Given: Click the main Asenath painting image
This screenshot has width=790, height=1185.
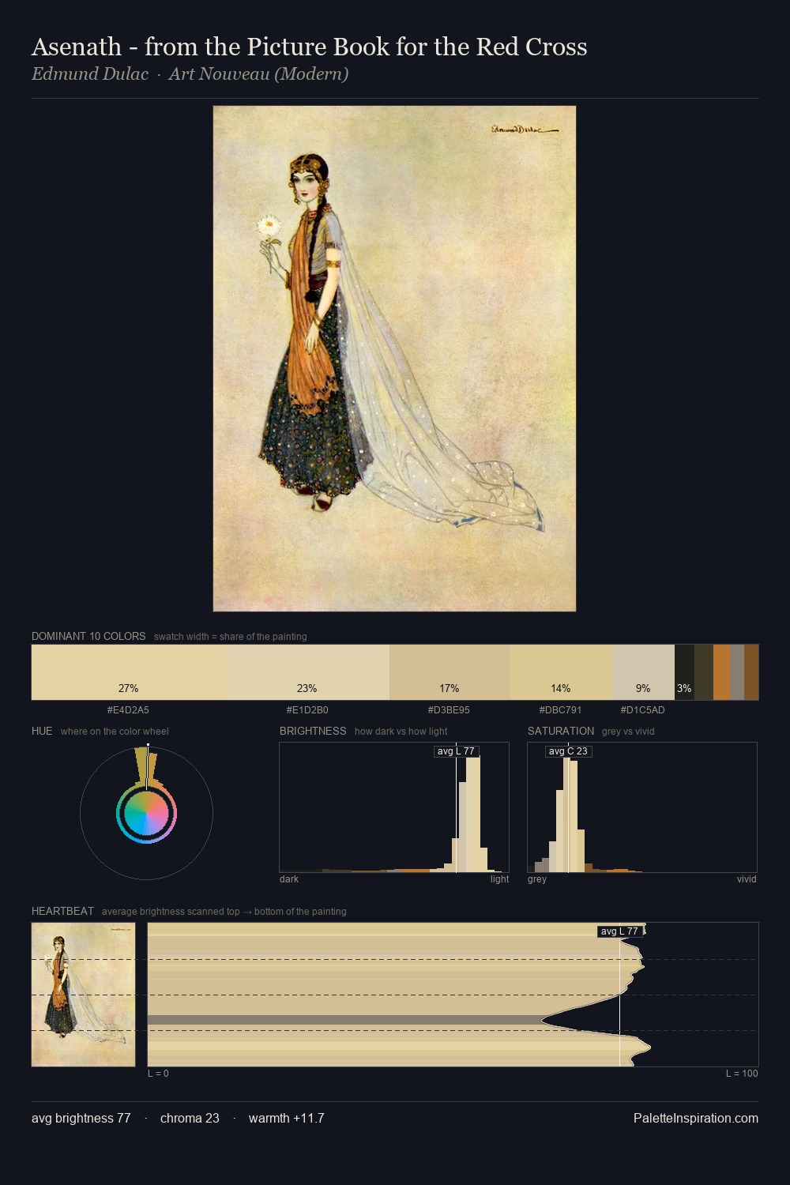Looking at the screenshot, I should pyautogui.click(x=394, y=359).
